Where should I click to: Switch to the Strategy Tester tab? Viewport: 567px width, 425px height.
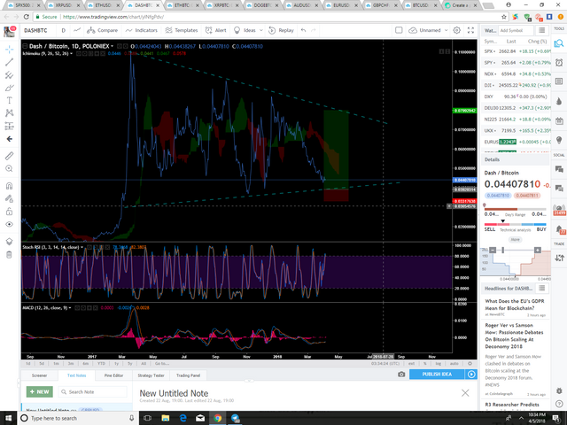point(151,375)
